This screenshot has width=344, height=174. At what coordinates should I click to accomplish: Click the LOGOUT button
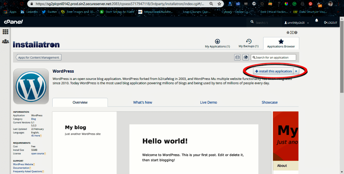click(330, 23)
